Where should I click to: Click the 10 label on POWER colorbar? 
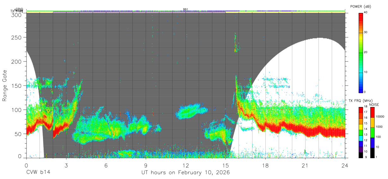(x=366, y=72)
